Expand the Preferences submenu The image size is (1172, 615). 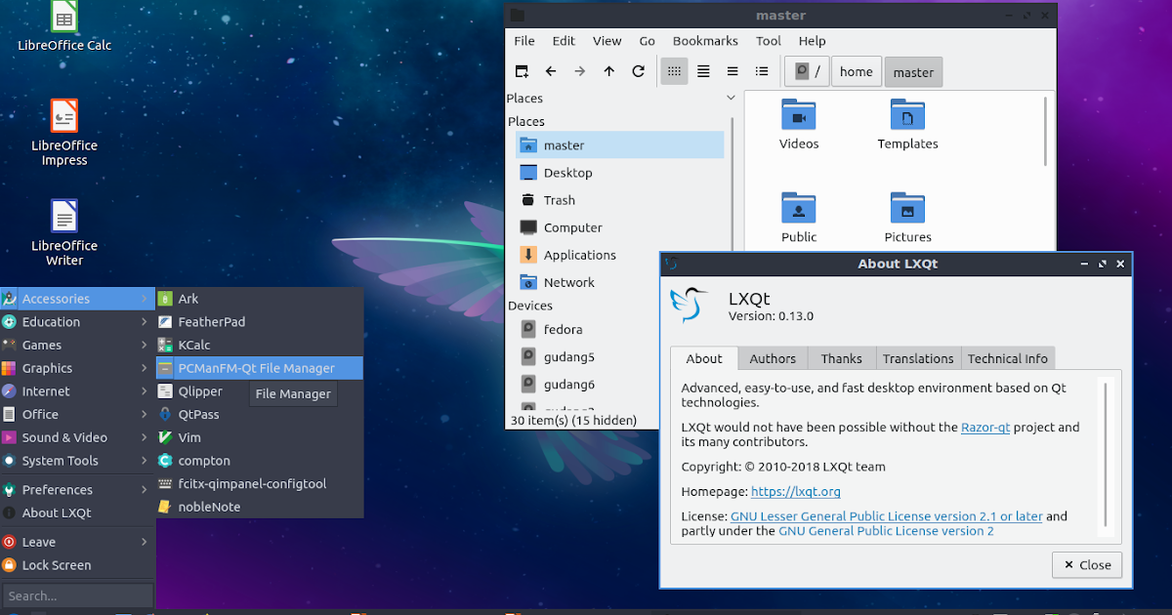[x=59, y=489]
